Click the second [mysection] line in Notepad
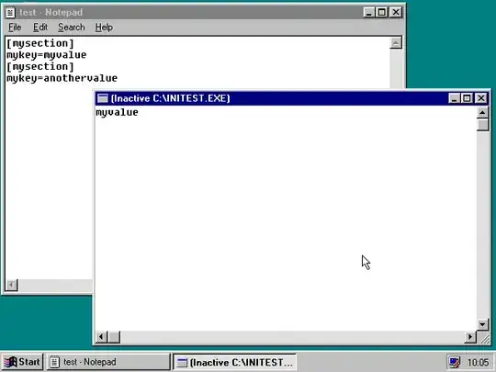 pyautogui.click(x=40, y=67)
